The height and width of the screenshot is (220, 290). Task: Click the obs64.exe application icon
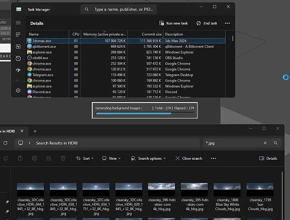tap(30, 58)
